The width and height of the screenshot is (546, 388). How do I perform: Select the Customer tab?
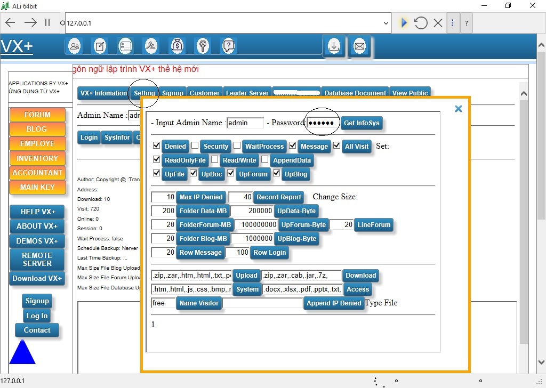pos(205,92)
